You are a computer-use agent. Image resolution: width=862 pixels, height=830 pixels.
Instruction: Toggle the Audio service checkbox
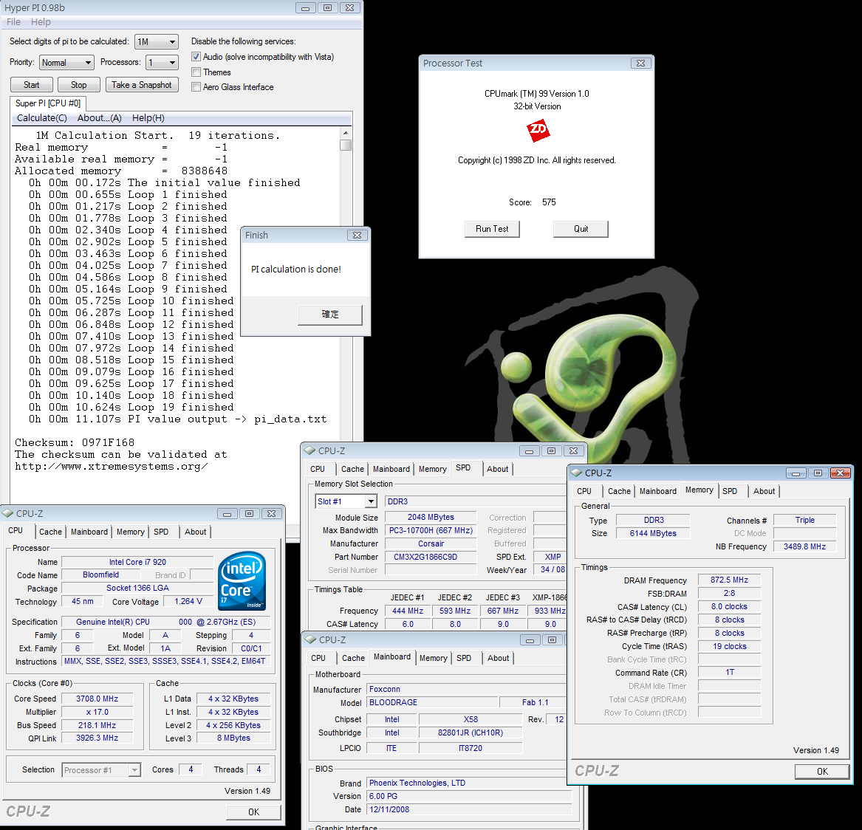tap(196, 57)
